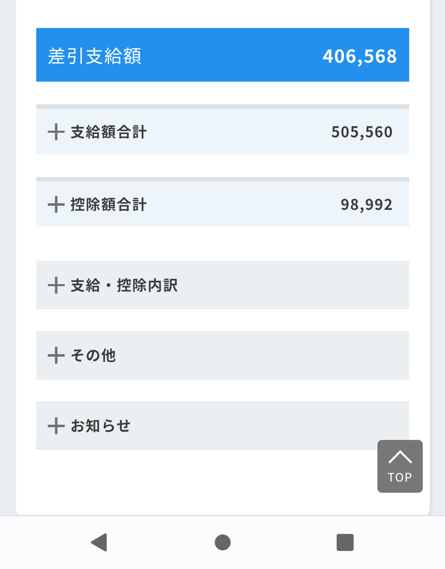Tap the plus icon beside その他

[56, 356]
